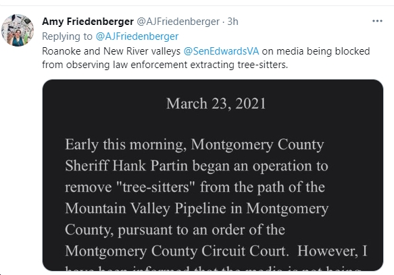The image size is (394, 275).
Task: Follow the blue @AJFriedenberger reply link
Action: (x=137, y=36)
